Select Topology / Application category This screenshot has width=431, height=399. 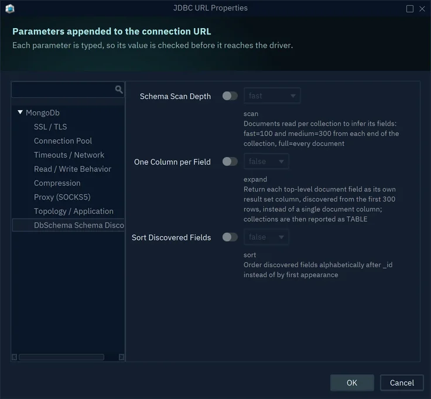[x=74, y=211]
